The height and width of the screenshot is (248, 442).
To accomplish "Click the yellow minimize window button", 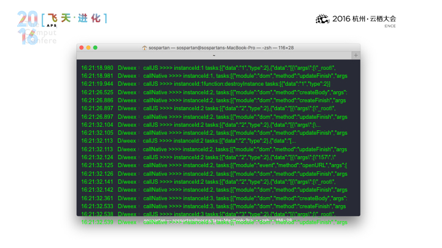I will [x=88, y=48].
